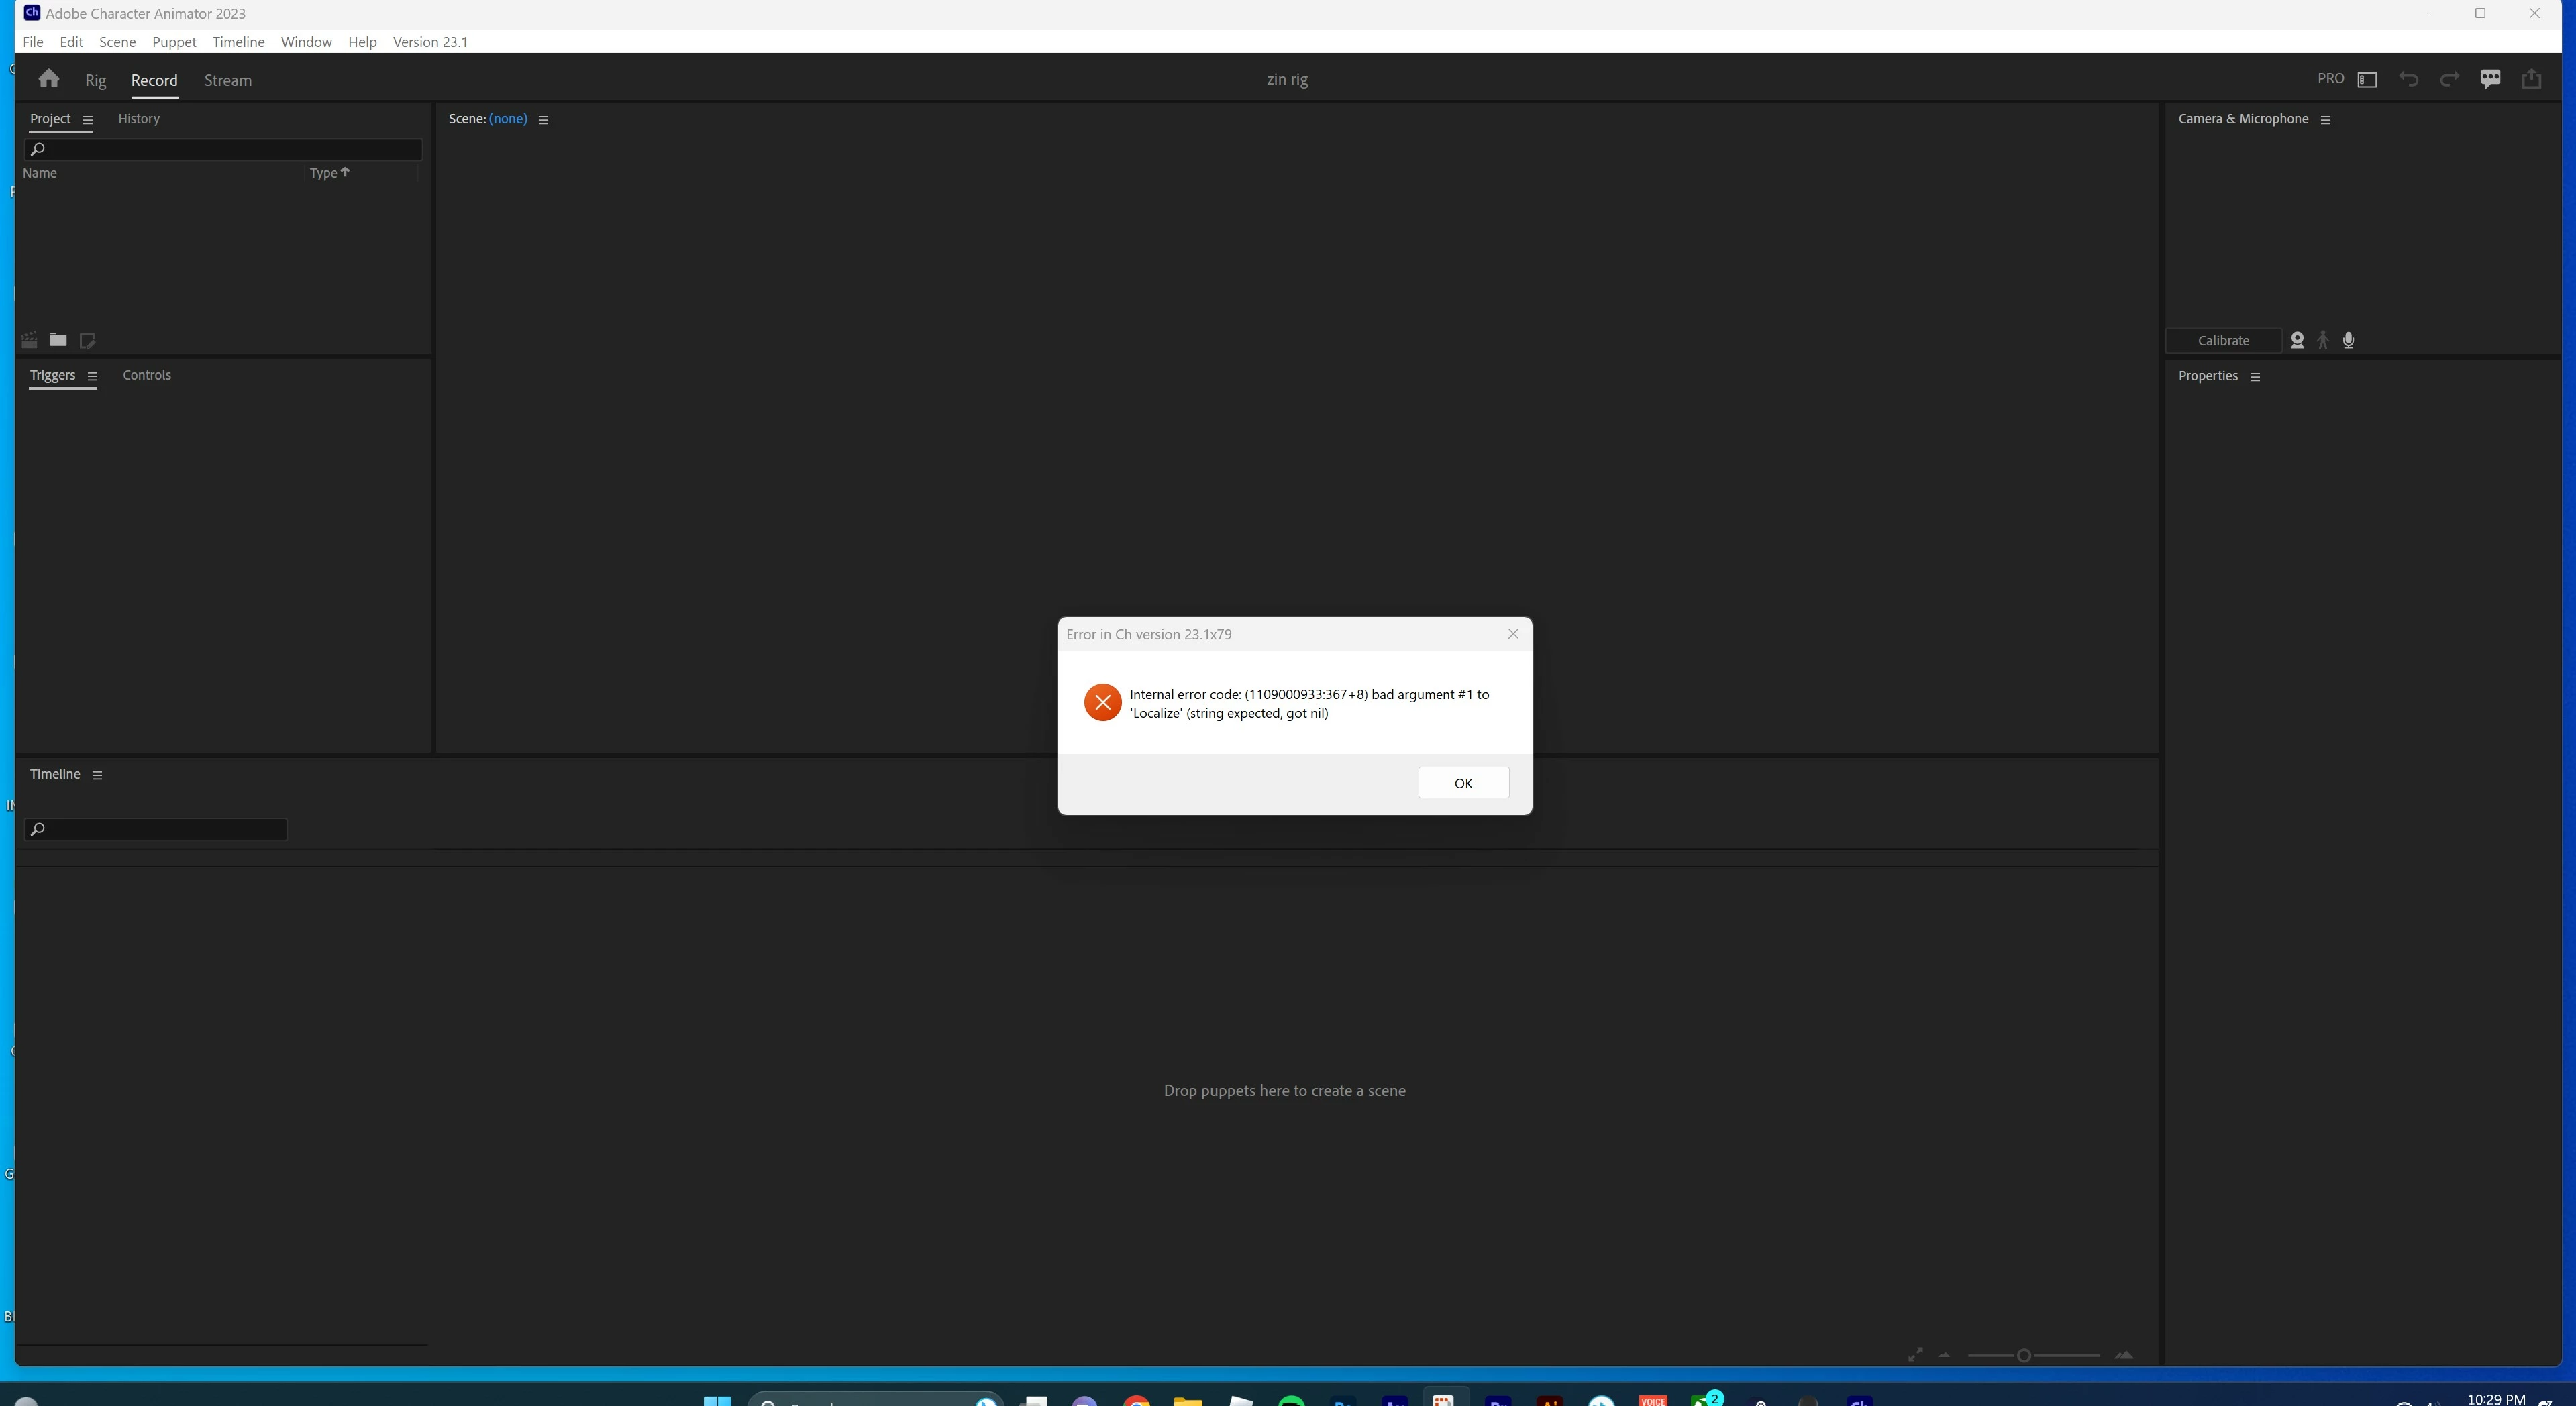Fit timeline to width icon
2576x1406 pixels.
[1915, 1355]
